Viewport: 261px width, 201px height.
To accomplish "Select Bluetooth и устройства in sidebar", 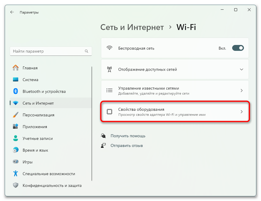I will 51,91.
